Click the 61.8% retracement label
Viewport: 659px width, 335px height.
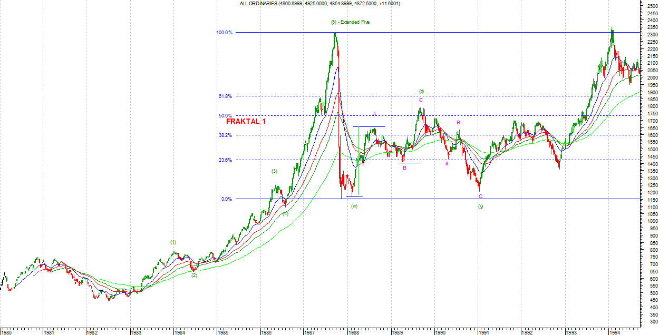[226, 96]
